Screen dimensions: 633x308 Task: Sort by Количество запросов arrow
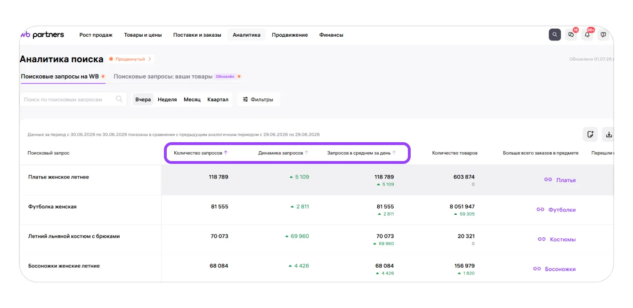pyautogui.click(x=226, y=153)
